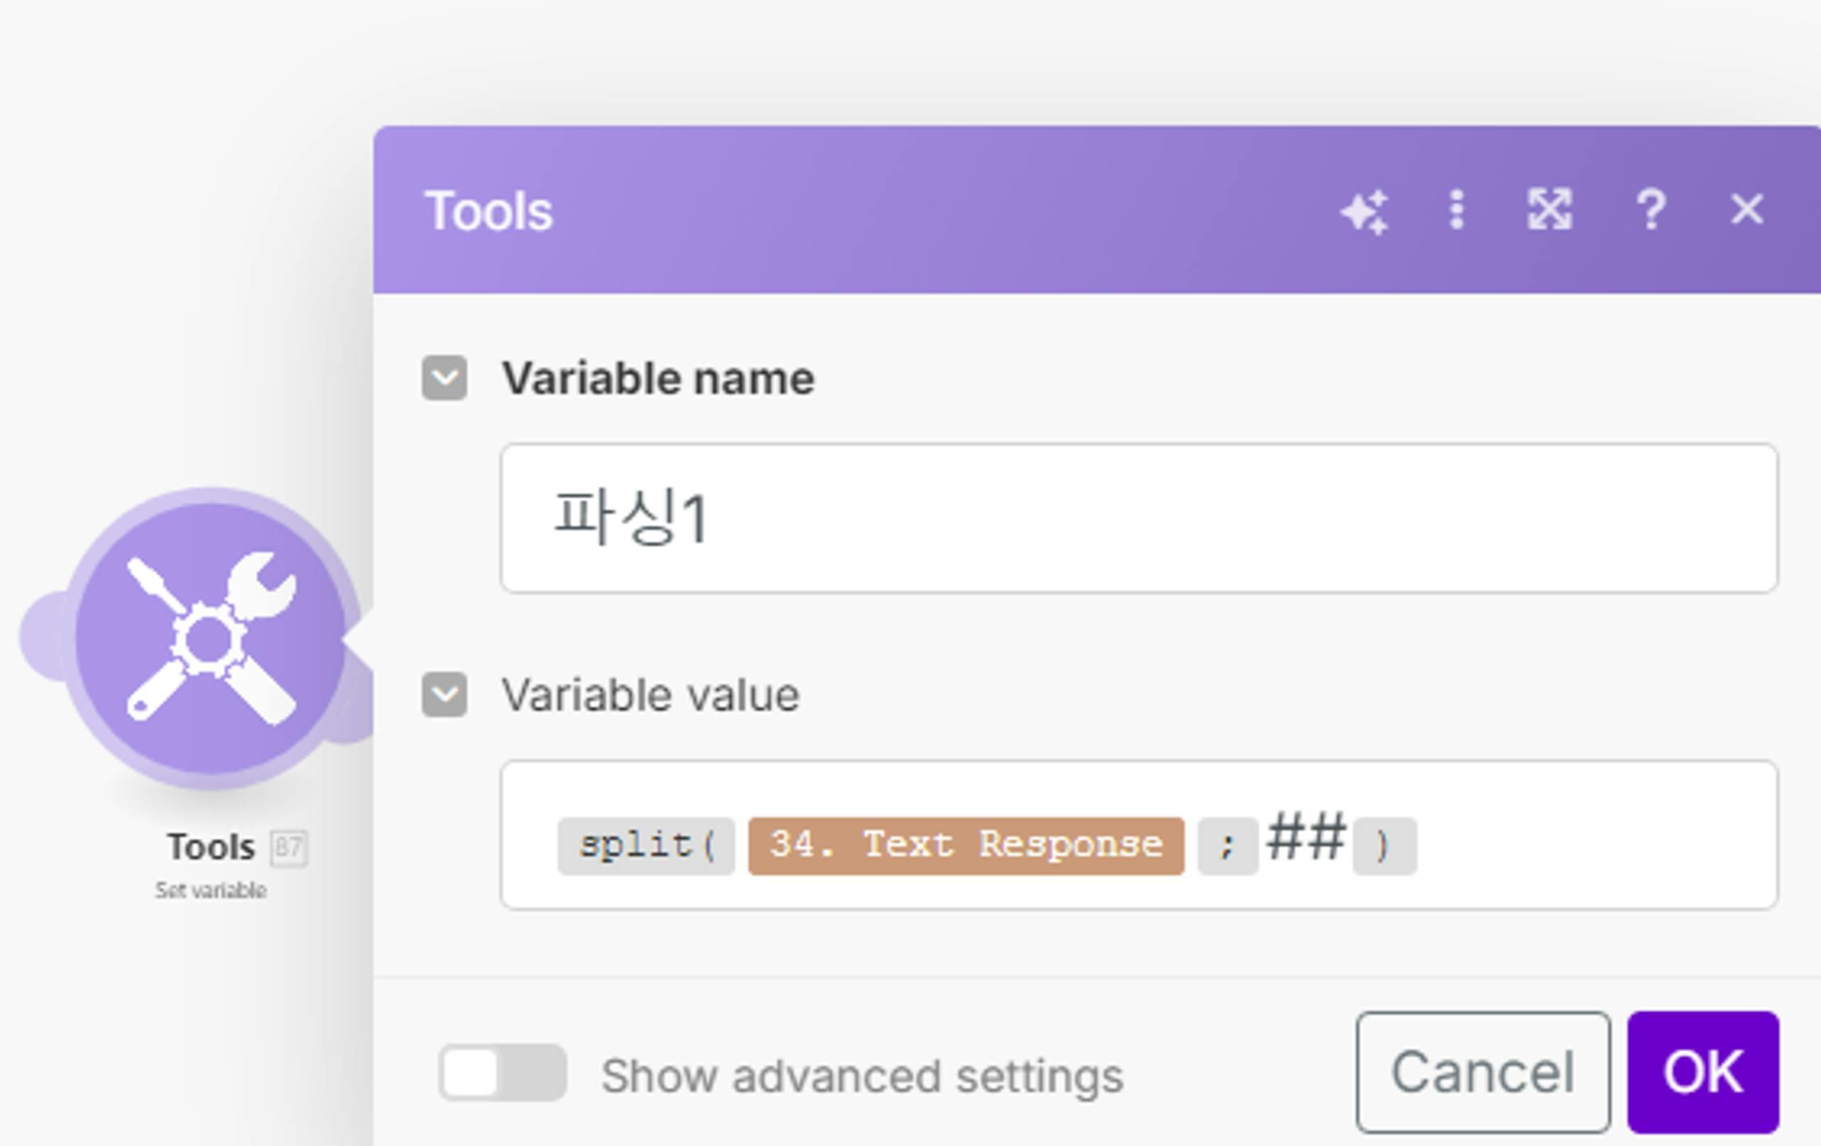Expand the Variable name chevron toggle

point(444,378)
